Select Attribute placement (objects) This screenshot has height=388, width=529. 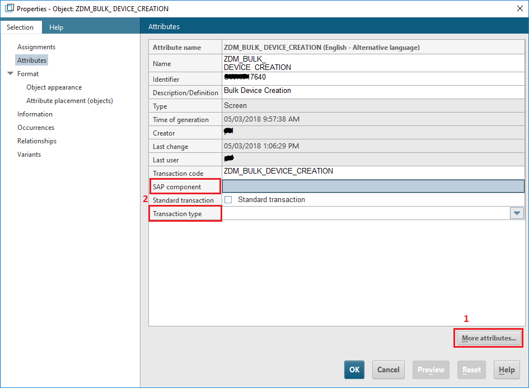click(x=69, y=101)
